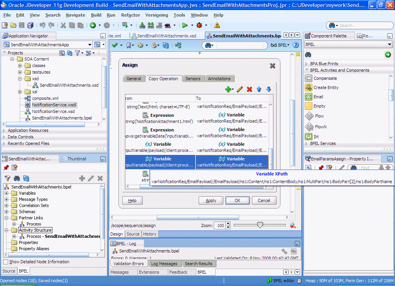Click filter funnel icon in structure pane
The width and height of the screenshot is (395, 286).
pyautogui.click(x=8, y=178)
